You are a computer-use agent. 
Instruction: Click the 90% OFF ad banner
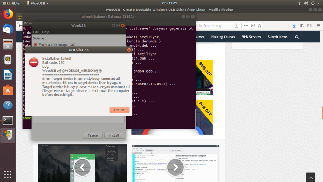pyautogui.click(x=204, y=117)
